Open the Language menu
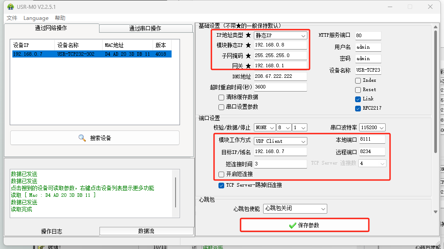Image resolution: width=444 pixels, height=249 pixels. (36, 18)
